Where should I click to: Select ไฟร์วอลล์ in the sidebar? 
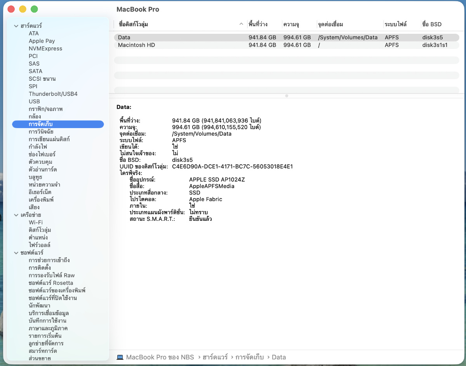click(40, 245)
